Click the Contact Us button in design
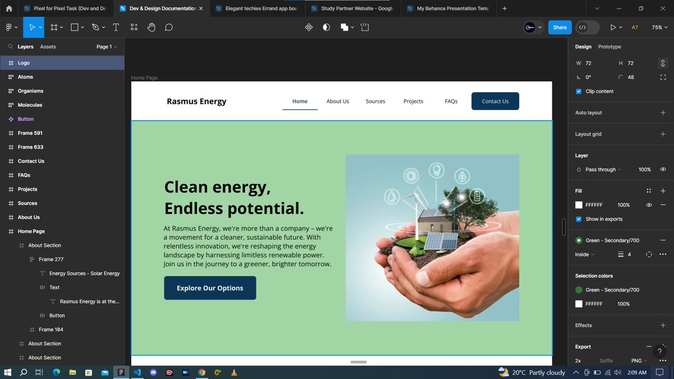 495,101
